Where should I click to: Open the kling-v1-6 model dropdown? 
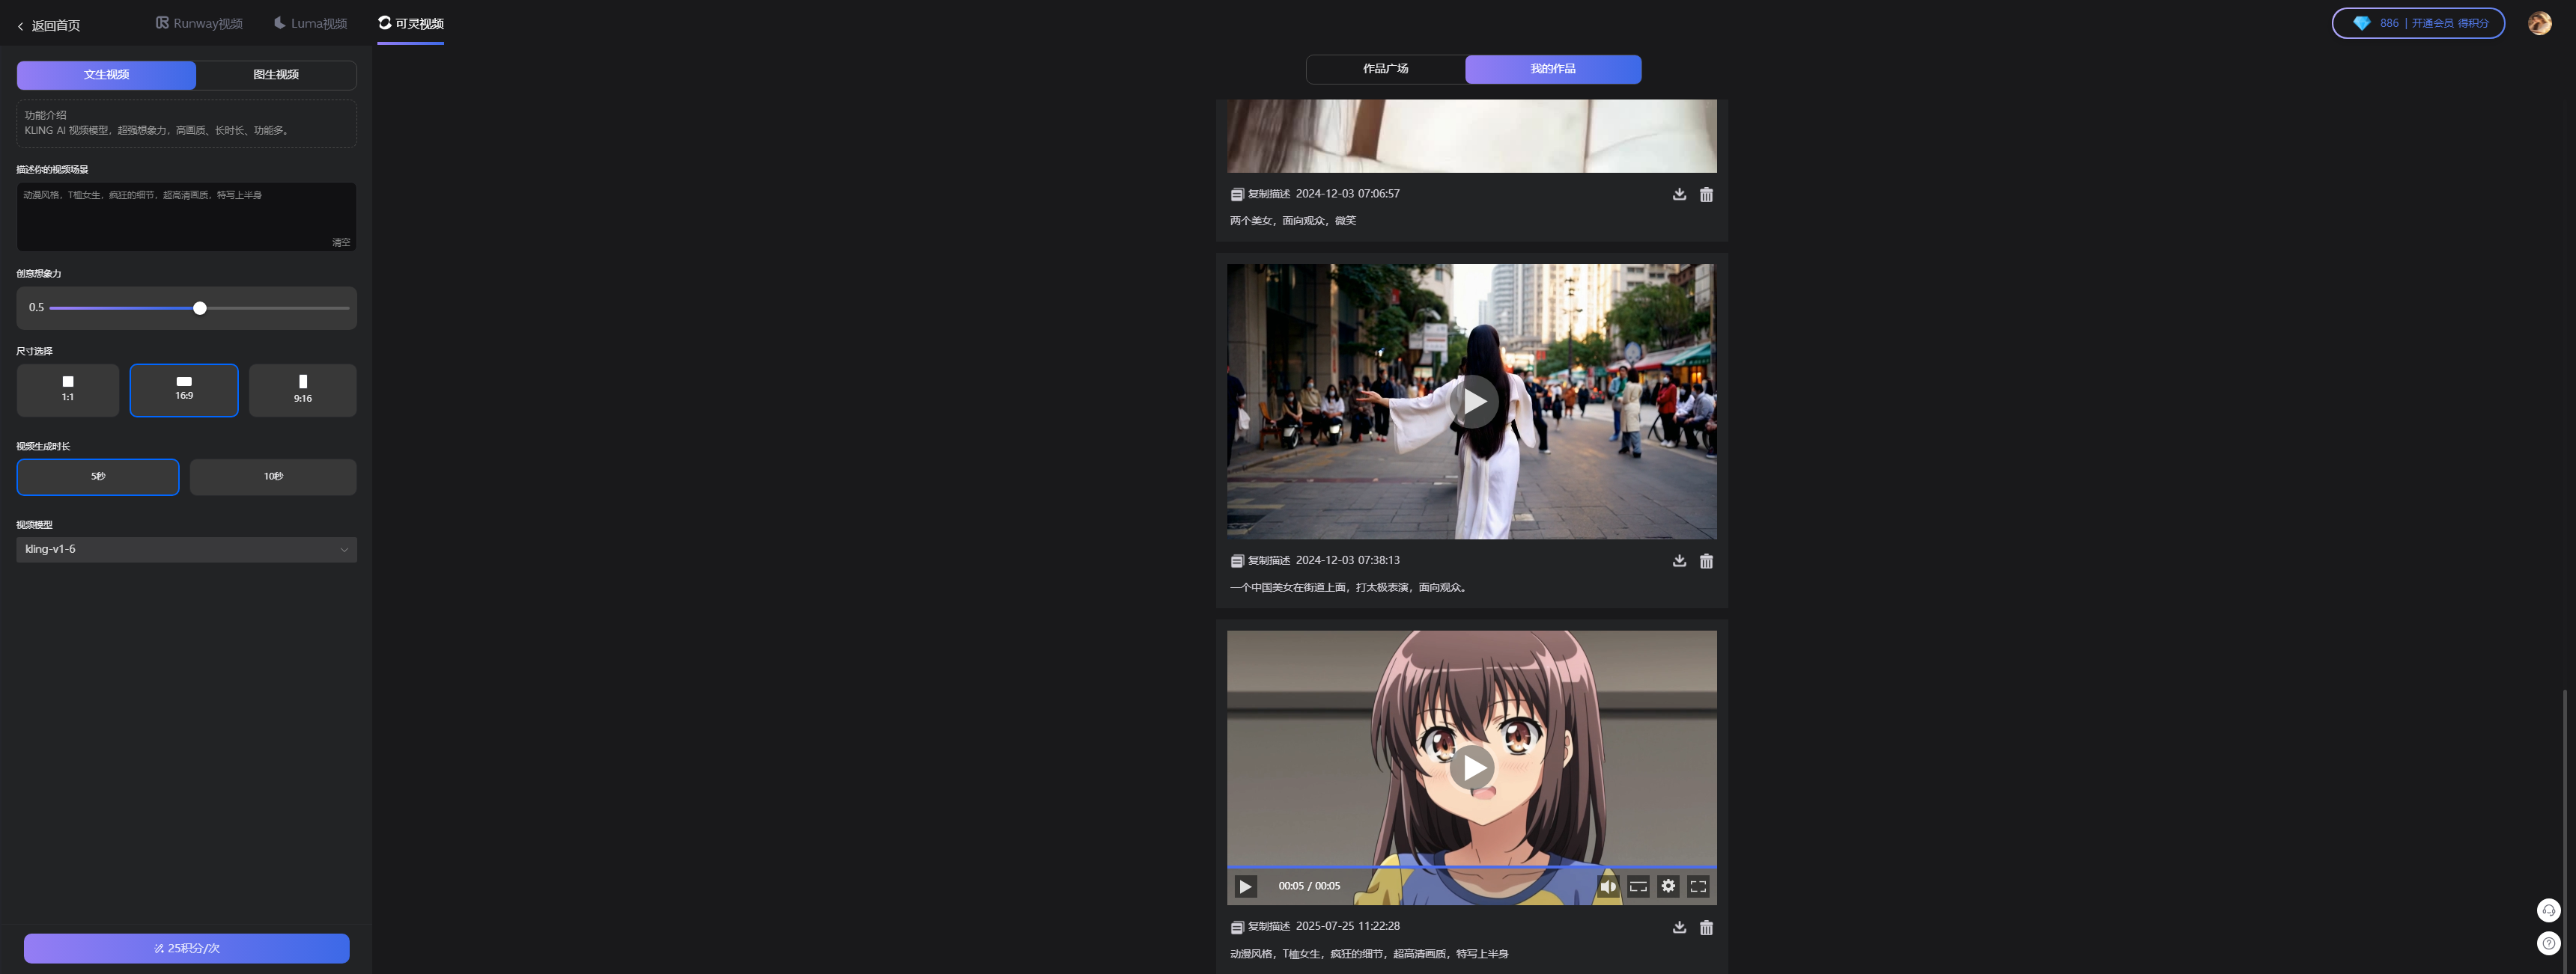pyautogui.click(x=186, y=549)
